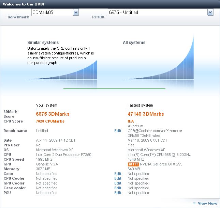Edit the PSU entry

[118, 193]
